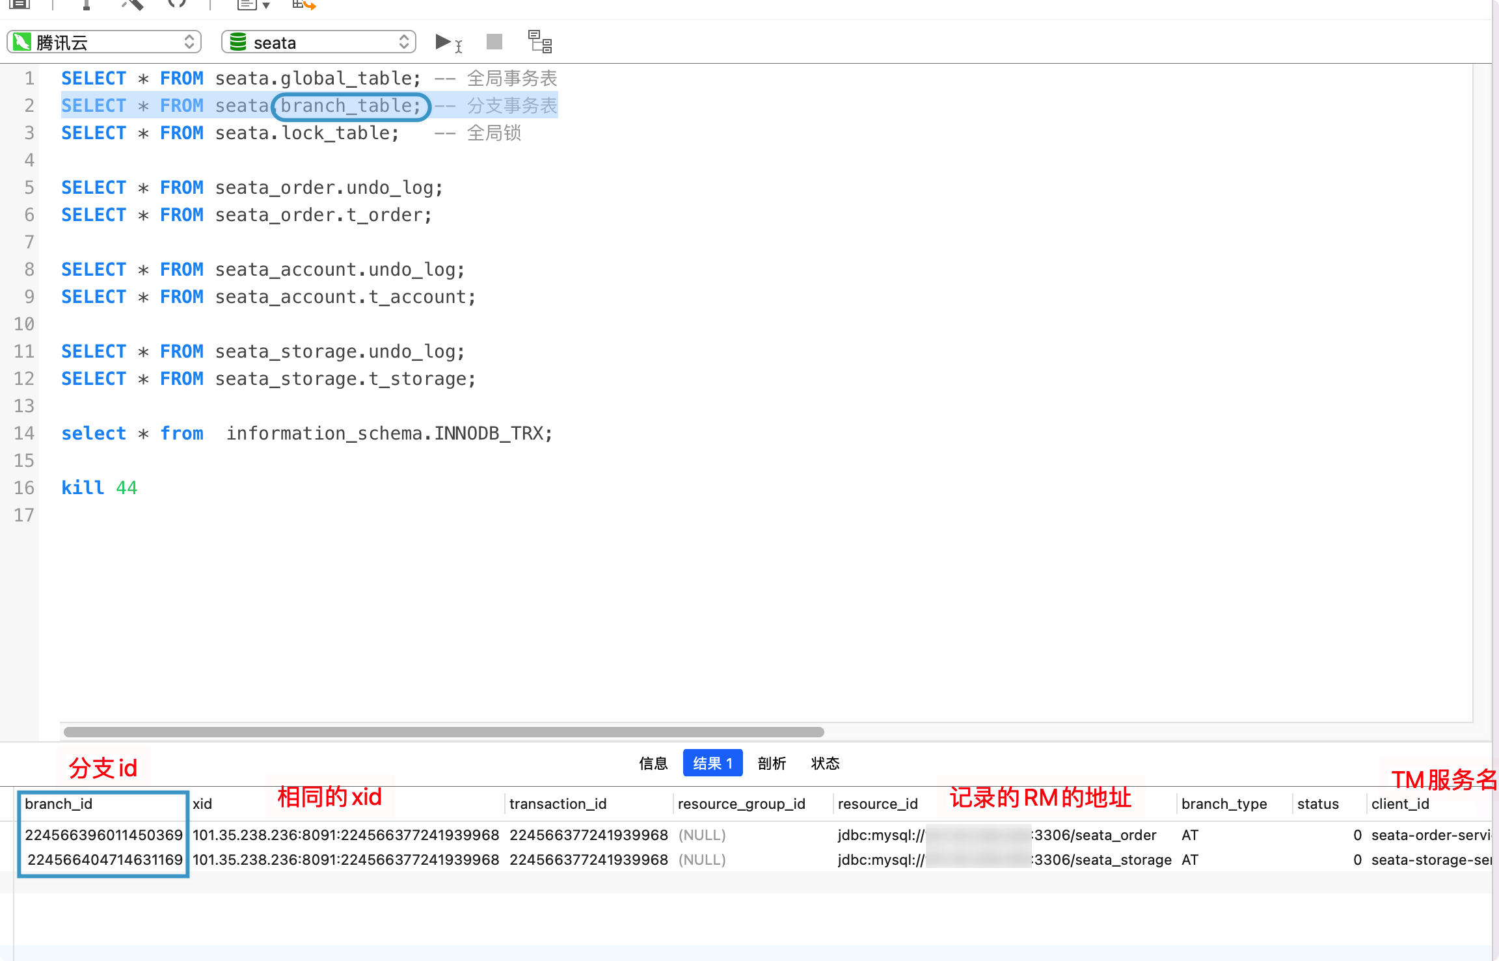The width and height of the screenshot is (1499, 961).
Task: Switch to the 信息 tab
Action: (653, 763)
